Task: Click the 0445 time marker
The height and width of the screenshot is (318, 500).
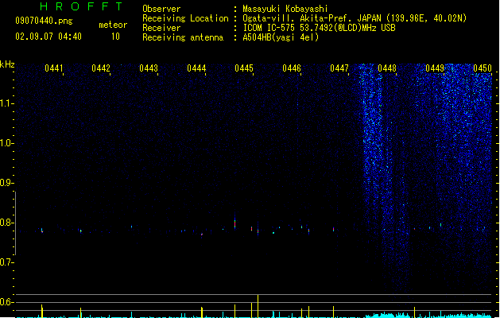Action: (x=244, y=68)
